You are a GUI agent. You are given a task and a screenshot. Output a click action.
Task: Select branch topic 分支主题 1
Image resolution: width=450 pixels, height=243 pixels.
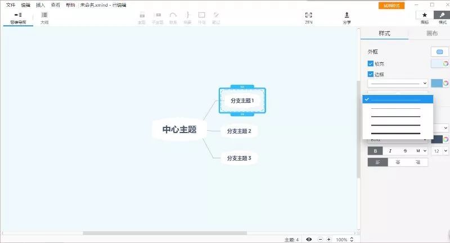242,101
